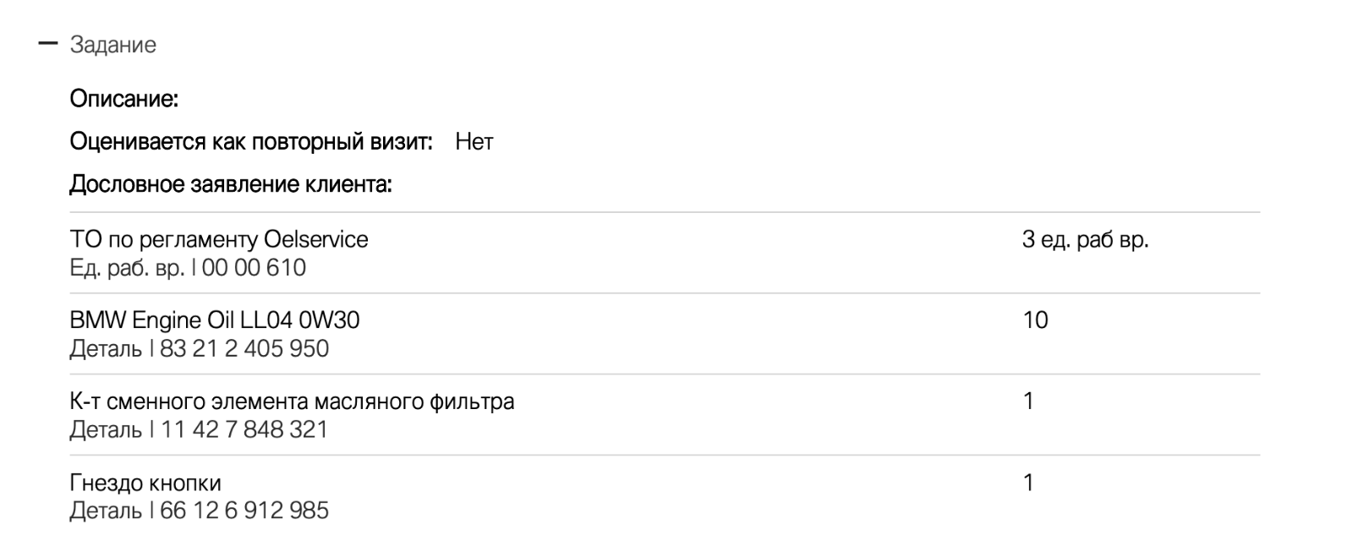Click part number 66 12 6 912 985

(244, 511)
